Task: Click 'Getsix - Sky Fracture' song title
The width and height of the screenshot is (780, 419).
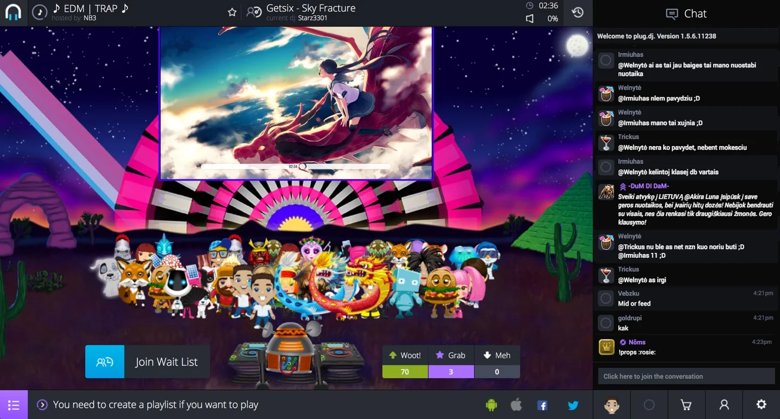Action: (x=311, y=8)
